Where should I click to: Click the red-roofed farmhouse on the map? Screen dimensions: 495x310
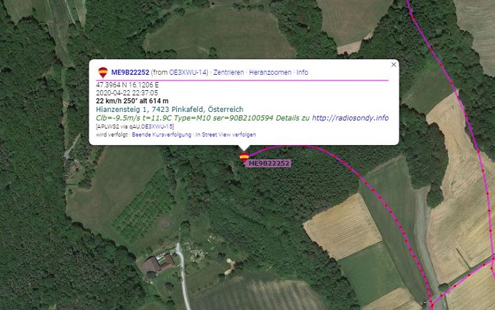(x=158, y=264)
